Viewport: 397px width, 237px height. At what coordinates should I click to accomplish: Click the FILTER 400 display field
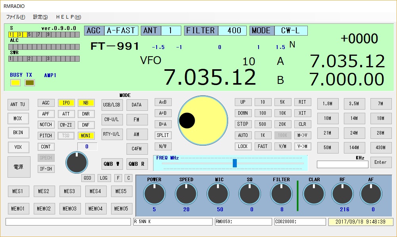(x=215, y=30)
